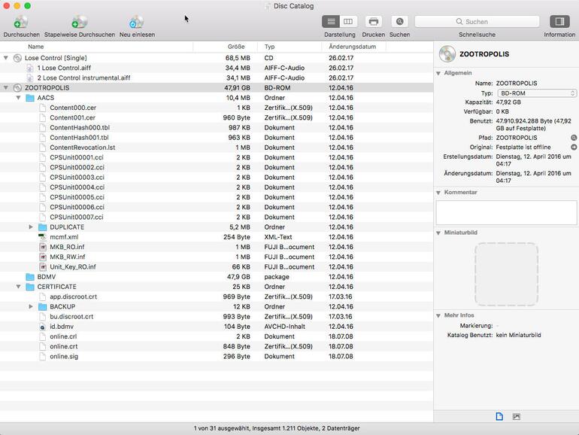Click the Suchen magnifier toolbar button

point(399,22)
